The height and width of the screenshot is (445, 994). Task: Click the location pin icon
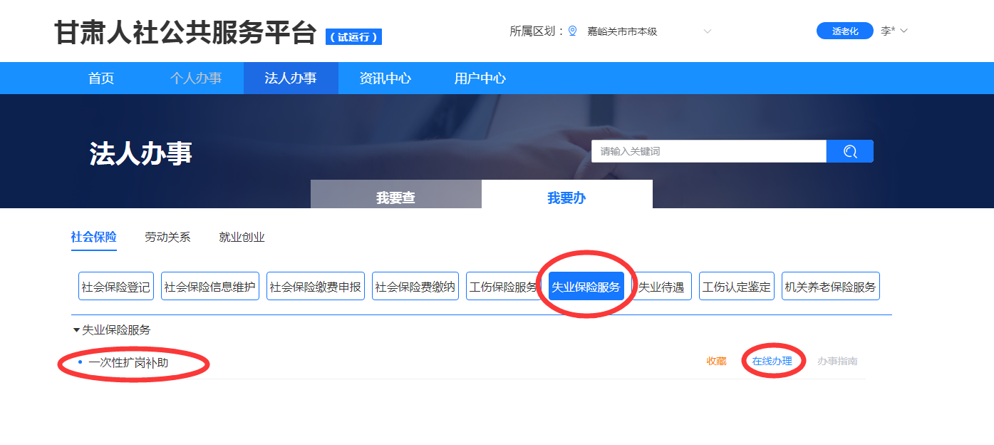point(572,31)
